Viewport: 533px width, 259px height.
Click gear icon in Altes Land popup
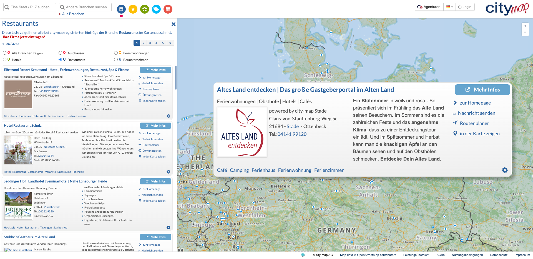tap(505, 170)
